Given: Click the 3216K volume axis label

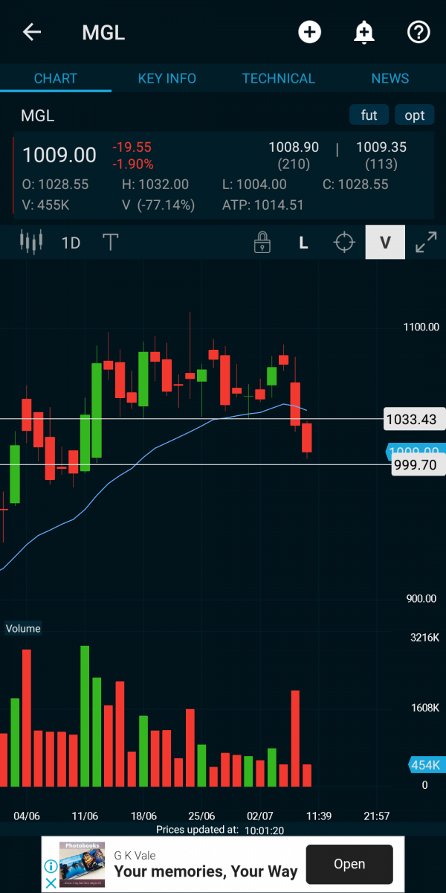Looking at the screenshot, I should [x=424, y=638].
